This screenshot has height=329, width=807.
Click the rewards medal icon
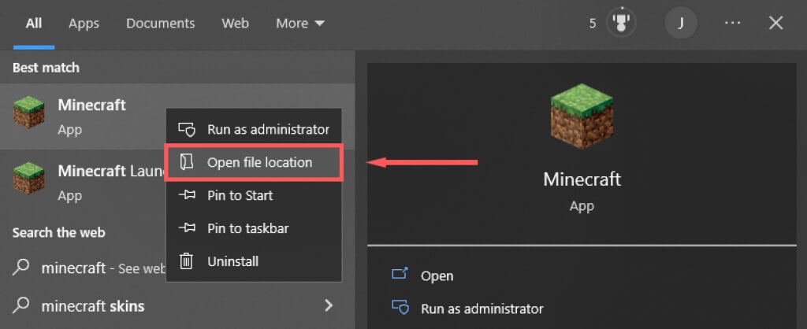pos(621,23)
